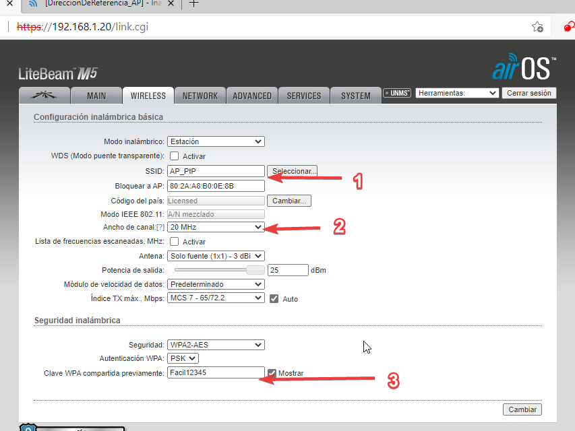This screenshot has height=431, width=575.
Task: Click the airOS logo
Action: click(524, 69)
